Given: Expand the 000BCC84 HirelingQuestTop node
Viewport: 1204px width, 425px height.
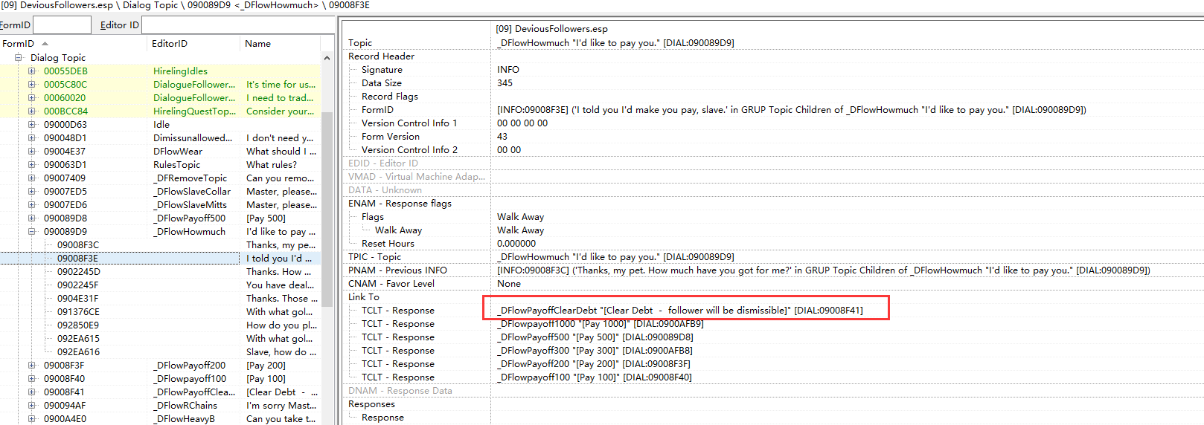Looking at the screenshot, I should pyautogui.click(x=32, y=111).
